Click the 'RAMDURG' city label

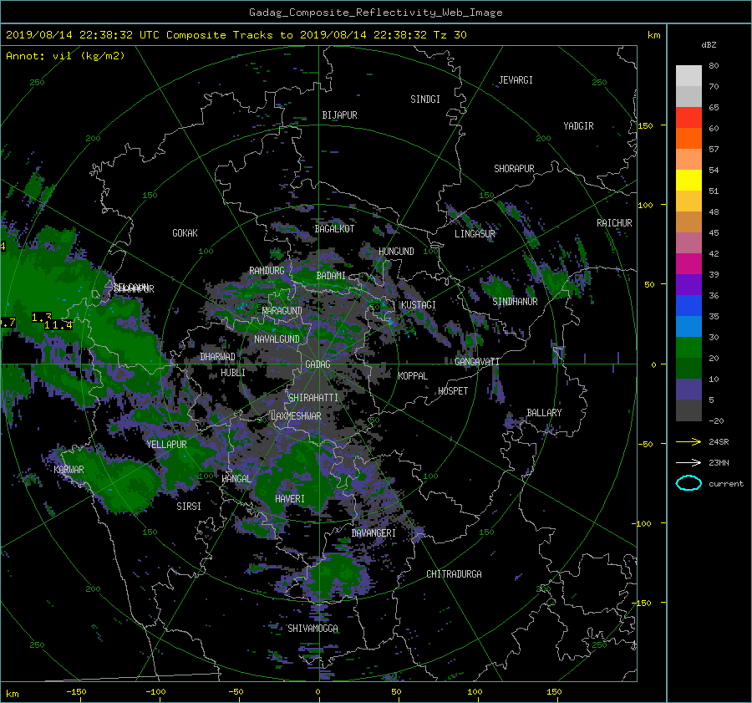(x=267, y=271)
